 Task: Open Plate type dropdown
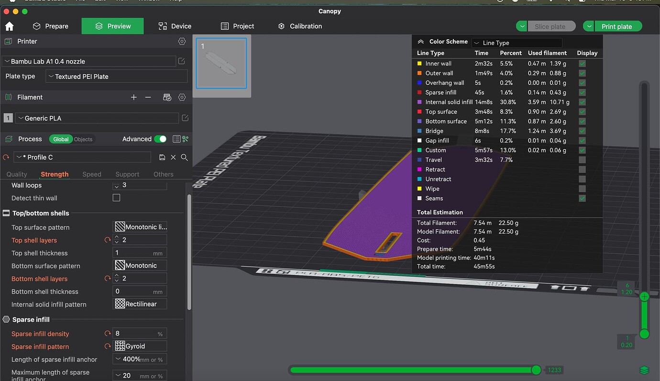[x=117, y=77]
